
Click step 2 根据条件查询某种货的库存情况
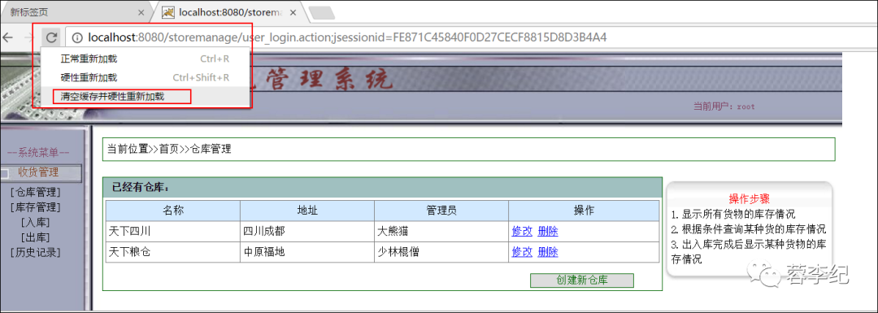point(749,229)
